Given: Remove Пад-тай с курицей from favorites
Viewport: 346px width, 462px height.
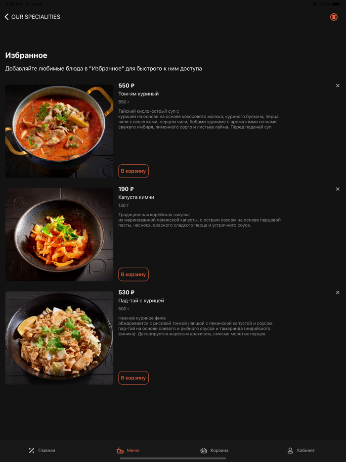Looking at the screenshot, I should click(338, 292).
